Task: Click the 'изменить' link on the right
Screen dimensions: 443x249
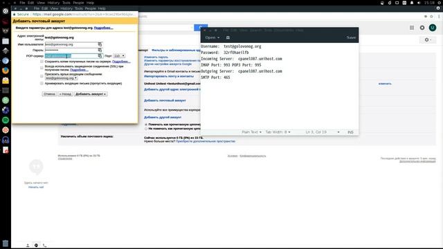Action: point(385,84)
